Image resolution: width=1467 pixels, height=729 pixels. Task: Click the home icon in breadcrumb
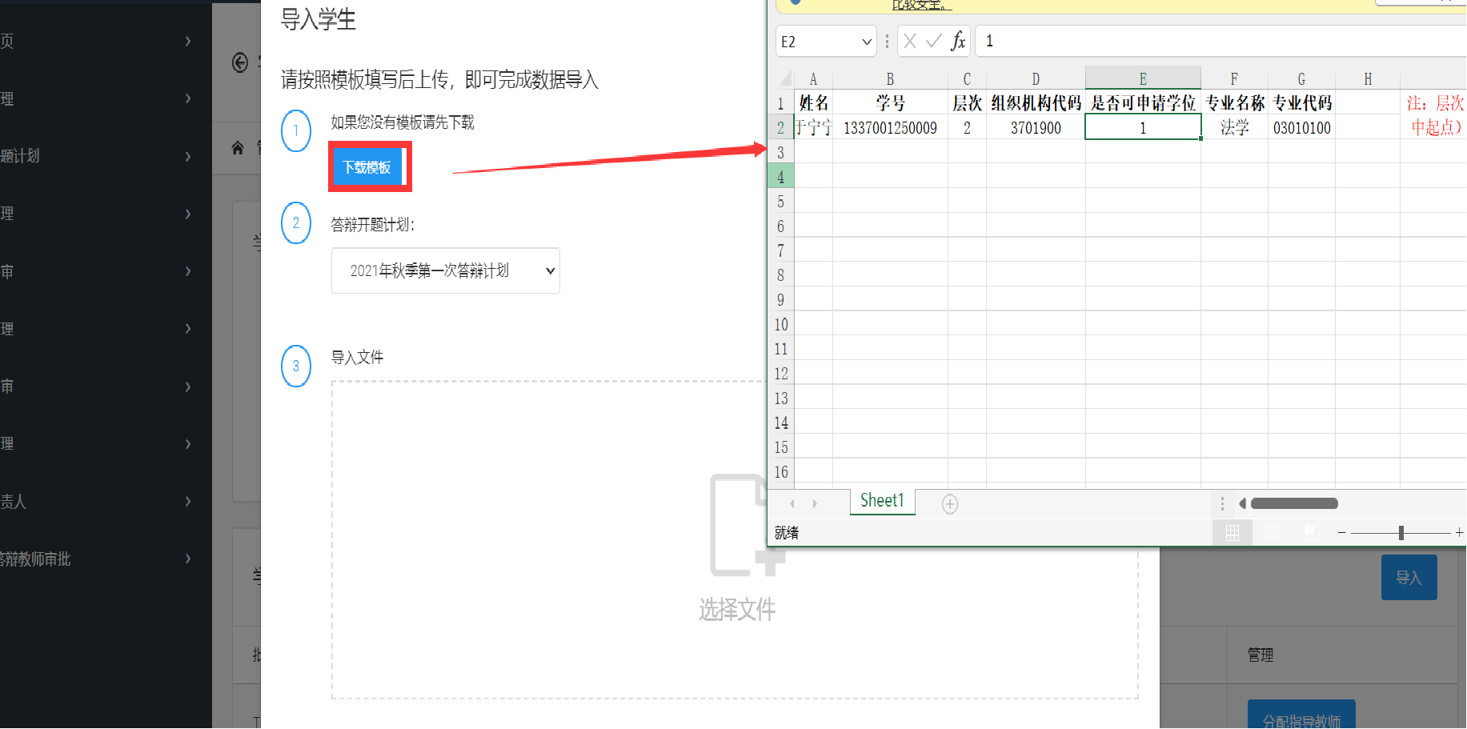tap(238, 147)
